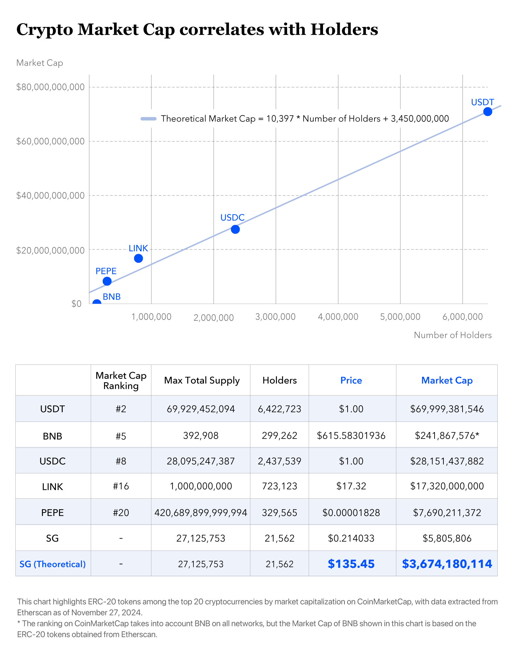
Task: Click the 'LINK' row name cell
Action: tap(53, 487)
